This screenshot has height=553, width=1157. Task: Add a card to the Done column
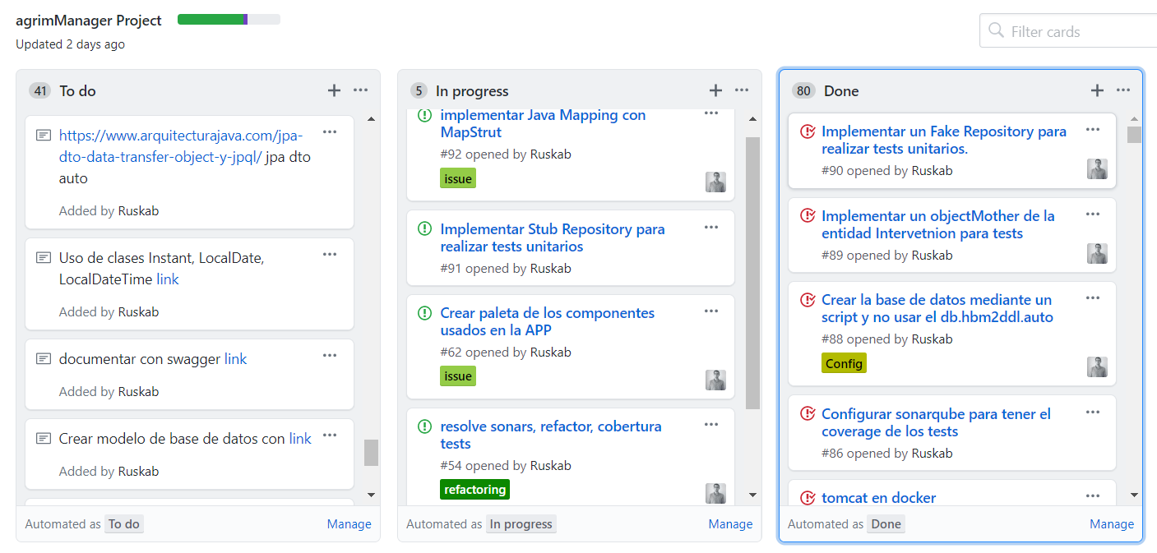click(x=1097, y=90)
